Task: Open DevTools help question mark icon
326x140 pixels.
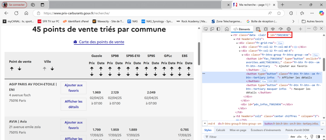Action: [315, 29]
